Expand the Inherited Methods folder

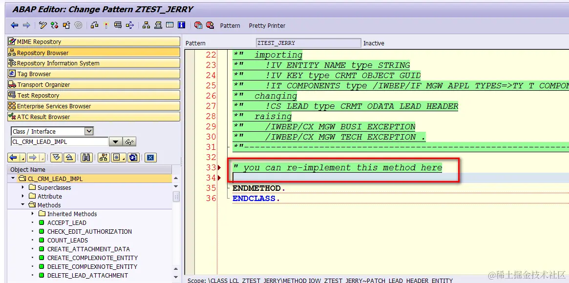pyautogui.click(x=32, y=214)
